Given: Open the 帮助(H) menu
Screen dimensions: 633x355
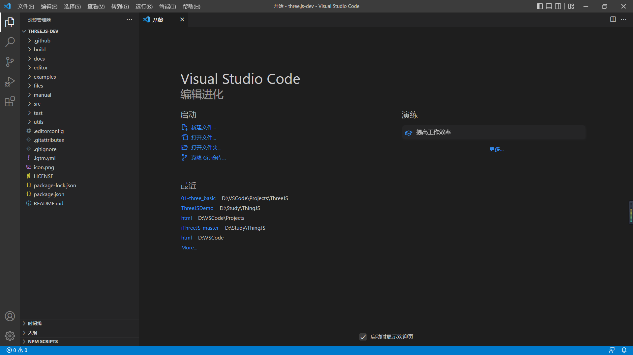Looking at the screenshot, I should click(x=192, y=6).
